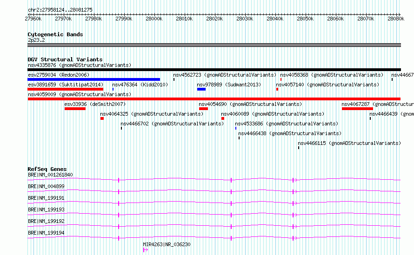Select the red esv33936 deSmith2007 bar
Screen dimensions: 414x255
[75, 109]
